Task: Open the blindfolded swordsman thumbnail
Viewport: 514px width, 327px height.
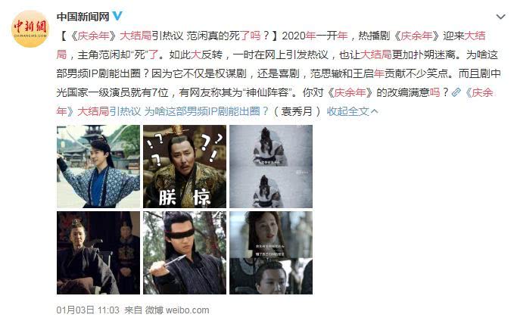Action: click(x=185, y=253)
